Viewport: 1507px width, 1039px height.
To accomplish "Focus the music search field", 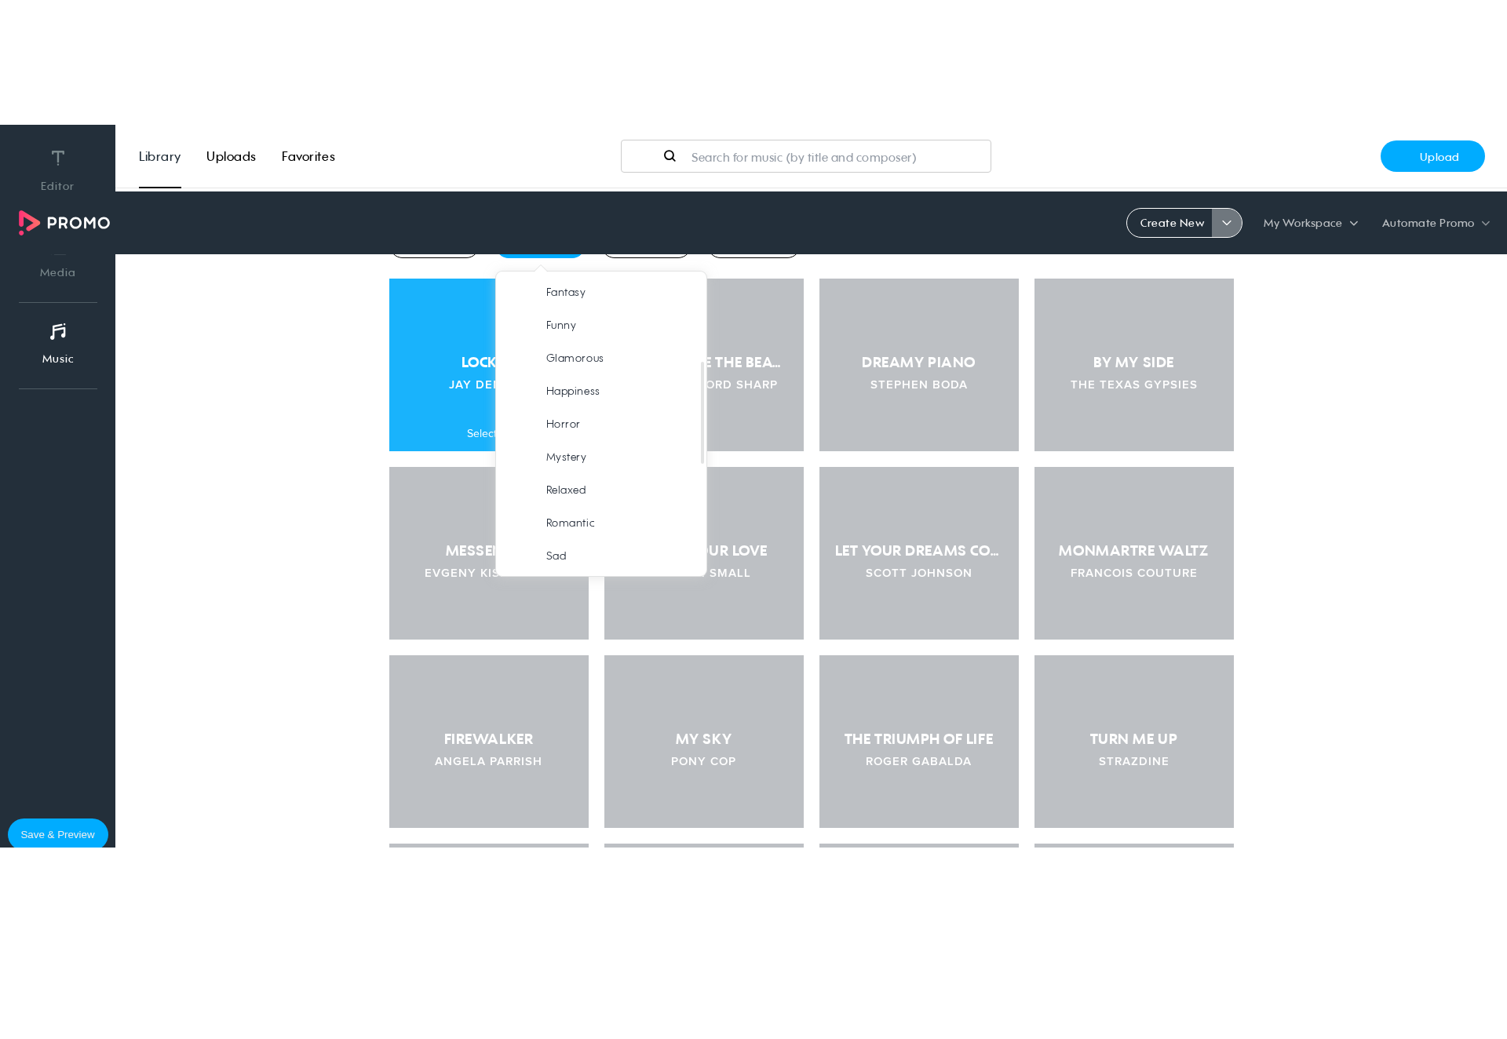I will click(x=805, y=156).
